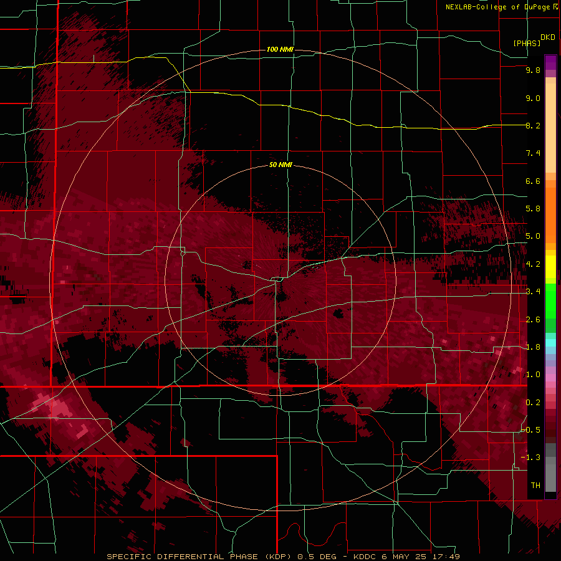Image resolution: width=561 pixels, height=561 pixels.
Task: Click the 6.6 color scale value
Action: (x=533, y=181)
